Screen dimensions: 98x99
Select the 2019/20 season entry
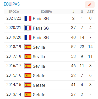click(x=14, y=37)
